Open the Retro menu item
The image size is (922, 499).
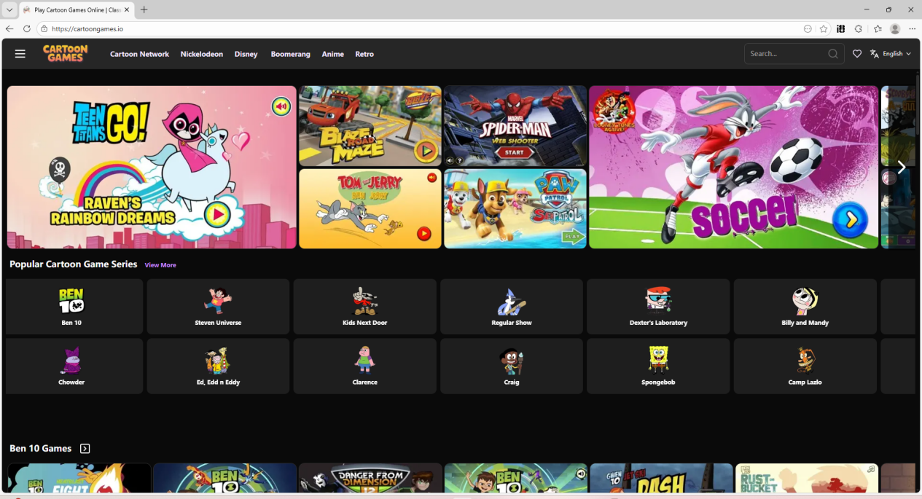coord(364,54)
